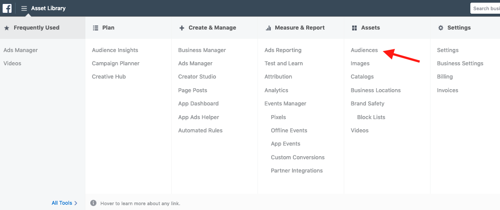Open Page Posts

[192, 90]
